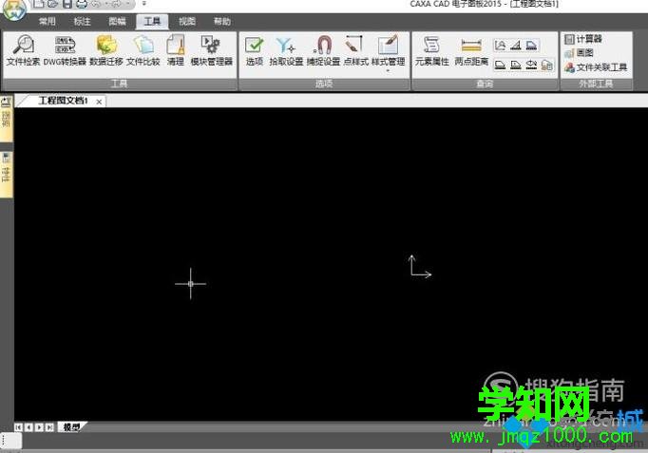Open the lower yellow side panel tab

(7, 174)
